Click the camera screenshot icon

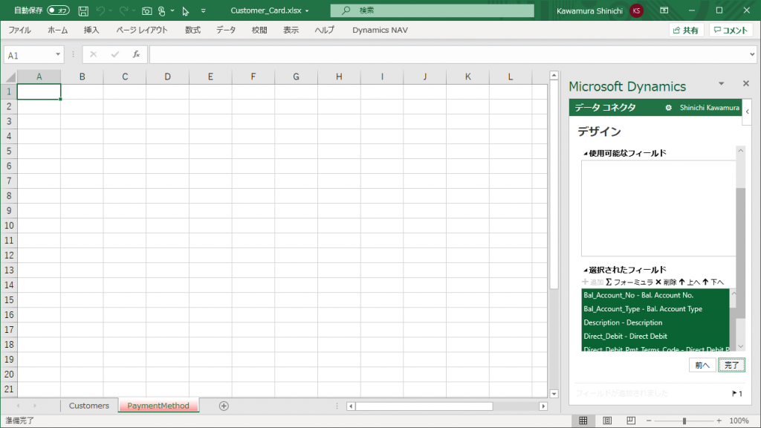146,10
